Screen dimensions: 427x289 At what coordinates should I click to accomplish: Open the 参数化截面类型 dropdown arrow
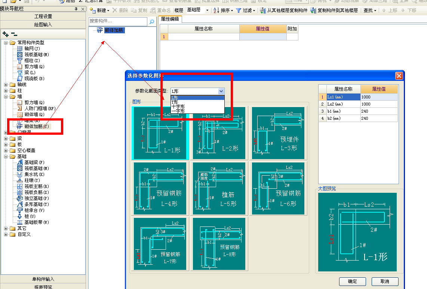coord(221,91)
